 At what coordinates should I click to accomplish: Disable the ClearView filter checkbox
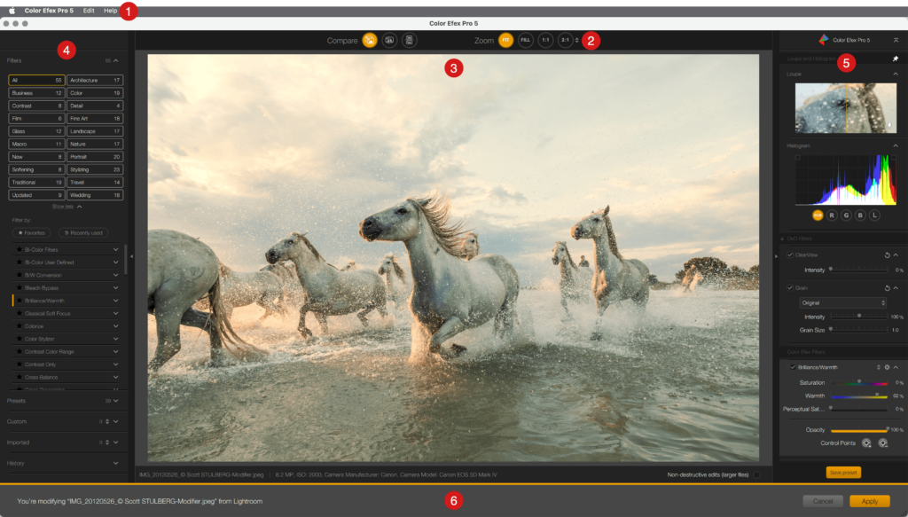point(790,255)
